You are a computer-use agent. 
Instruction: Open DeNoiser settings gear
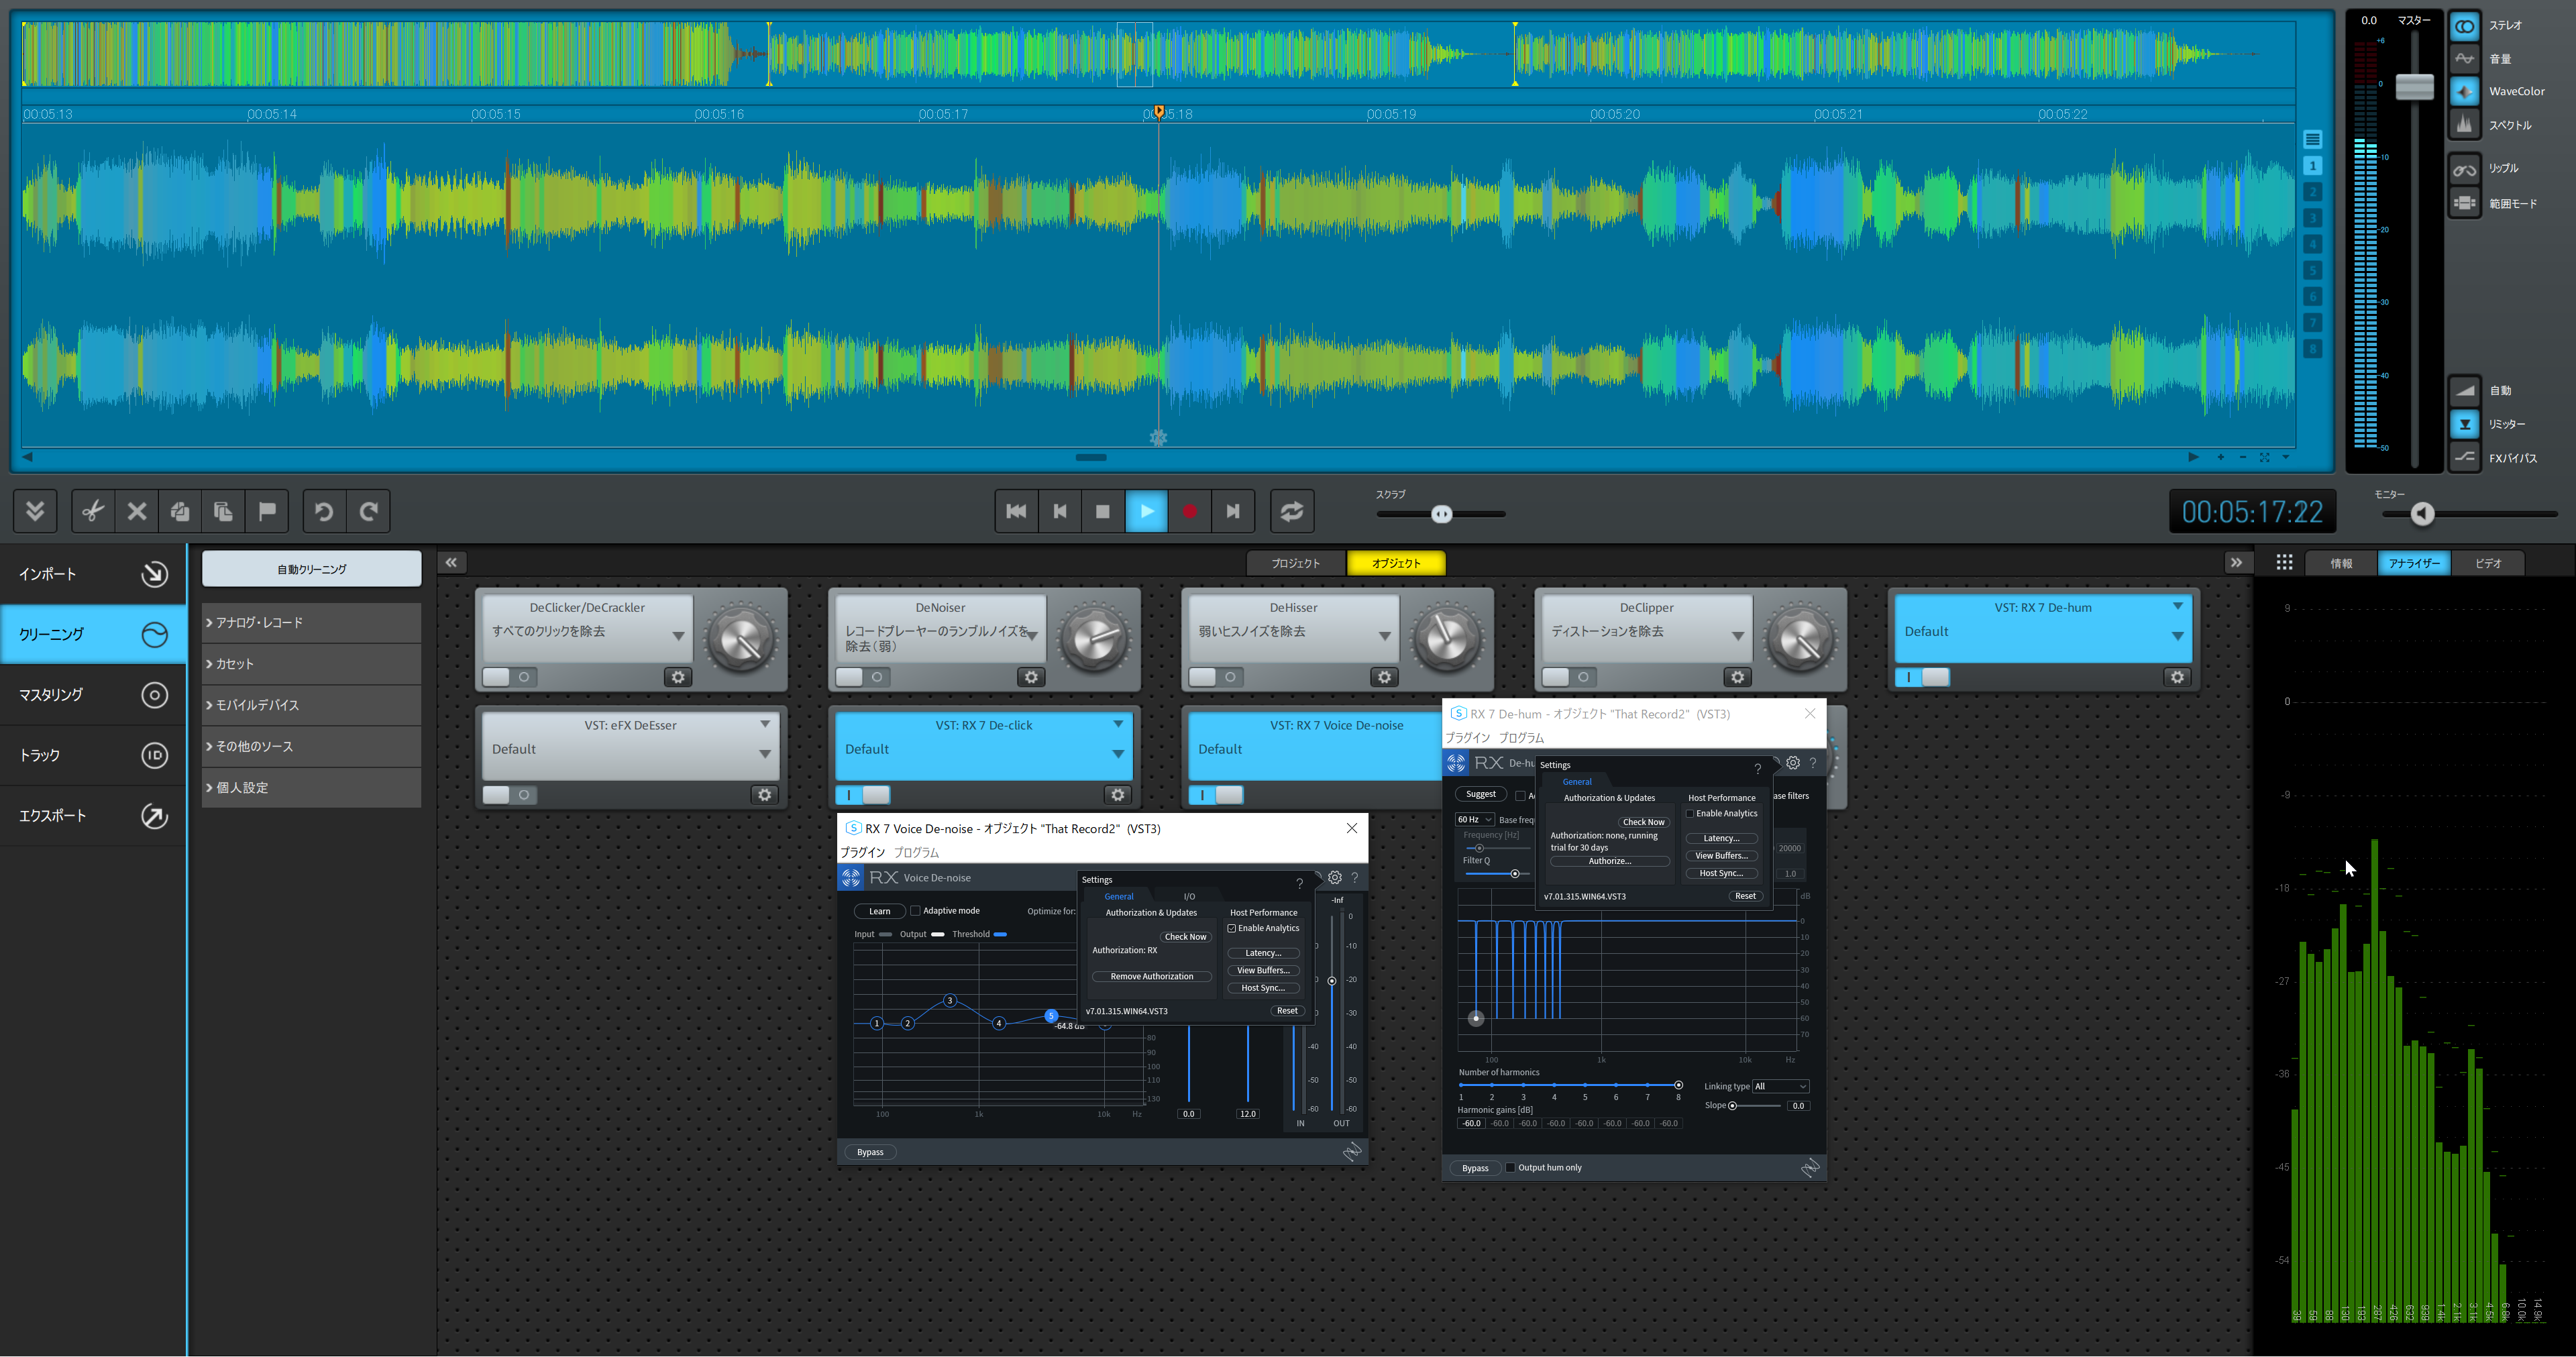[x=1031, y=677]
